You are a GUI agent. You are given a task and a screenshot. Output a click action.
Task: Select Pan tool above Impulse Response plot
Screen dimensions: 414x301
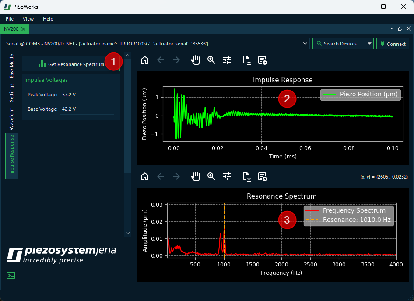tap(195, 60)
